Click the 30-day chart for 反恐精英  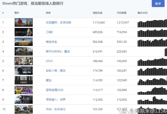152,23
